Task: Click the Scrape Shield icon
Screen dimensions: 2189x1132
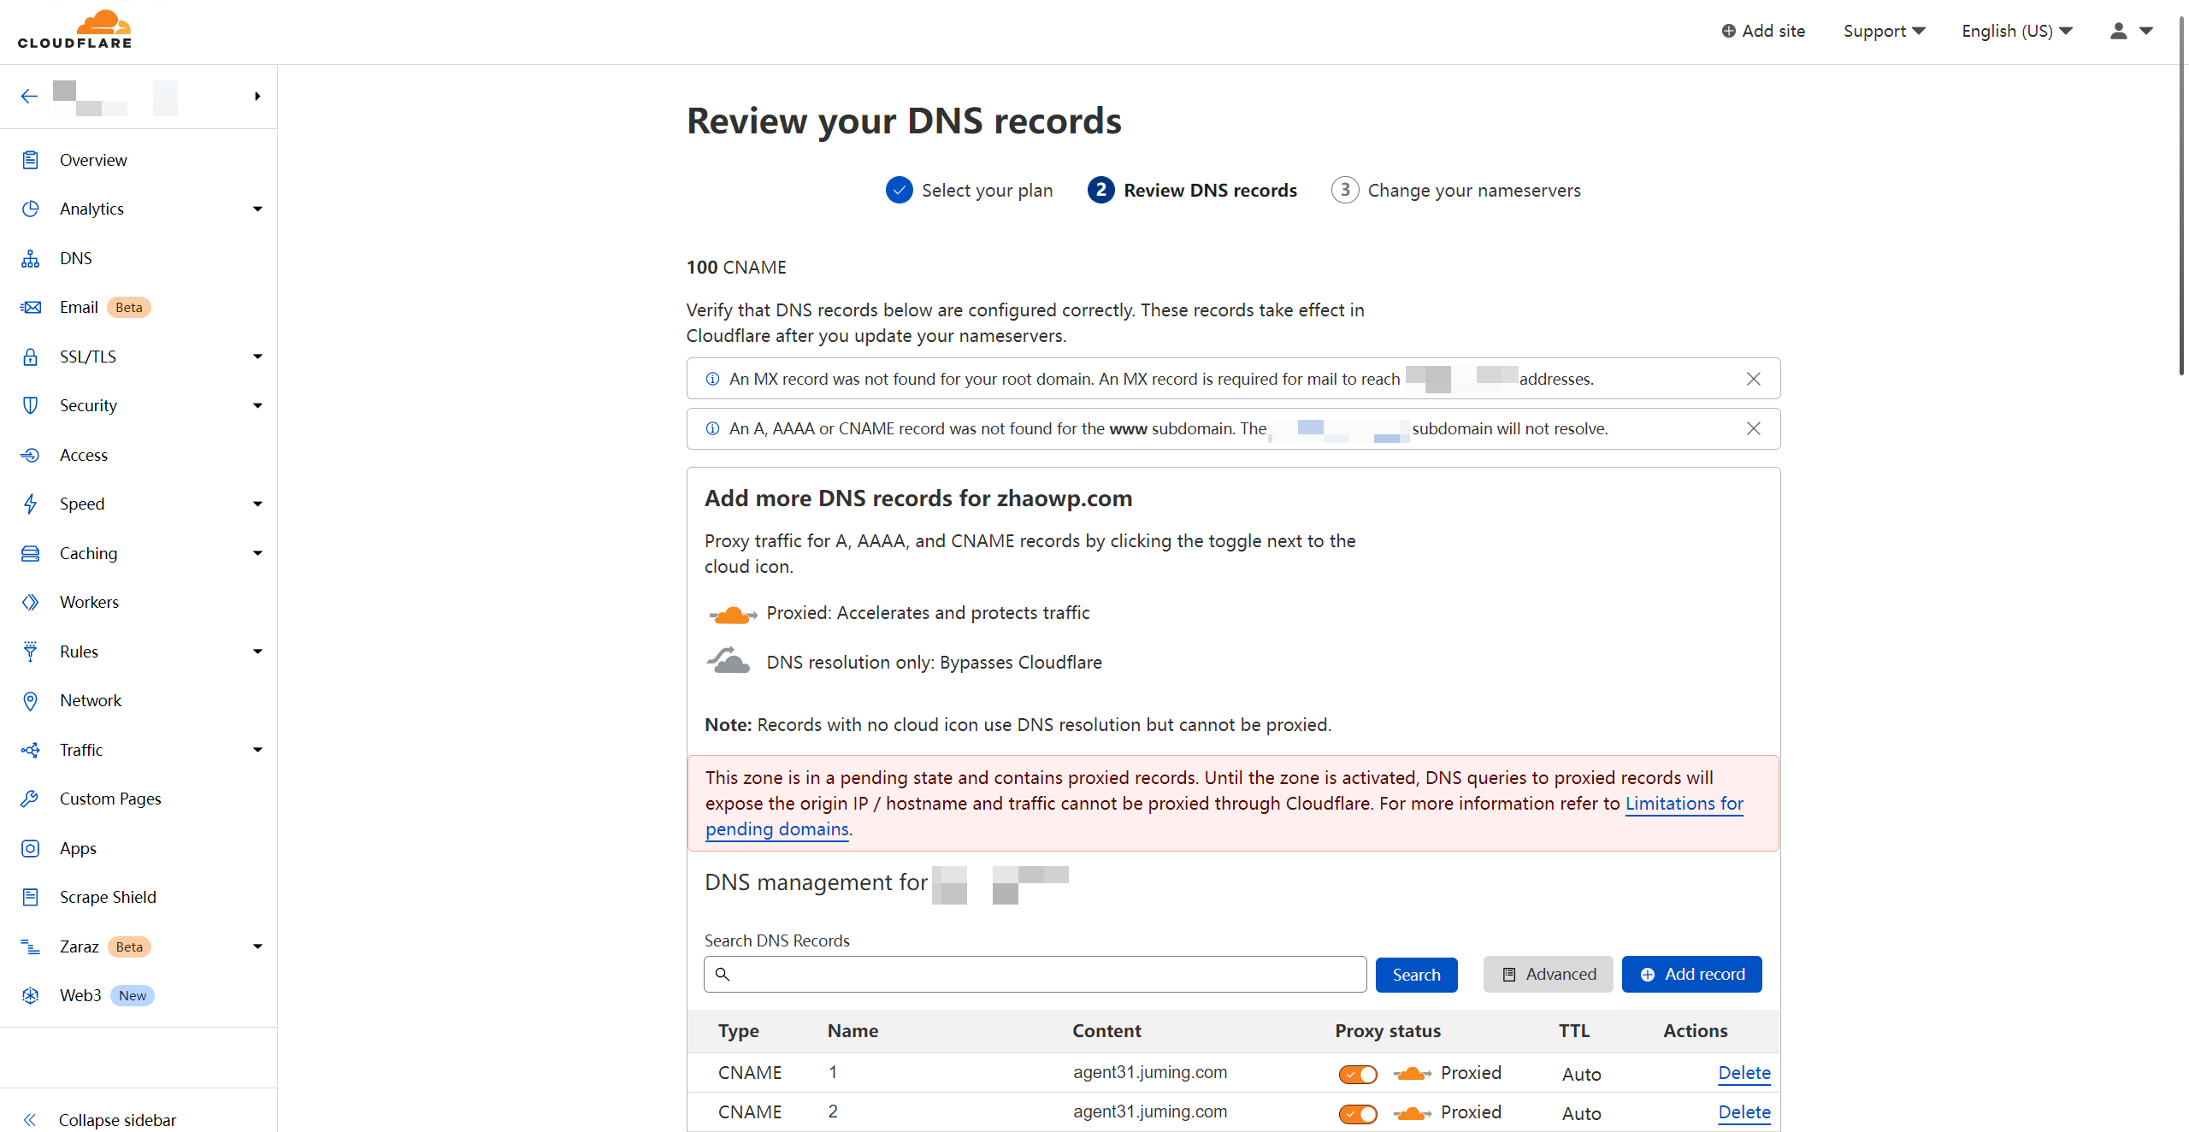Action: pos(31,898)
